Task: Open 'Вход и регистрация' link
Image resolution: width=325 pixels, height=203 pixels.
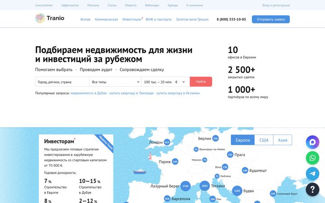Action: pyautogui.click(x=276, y=5)
